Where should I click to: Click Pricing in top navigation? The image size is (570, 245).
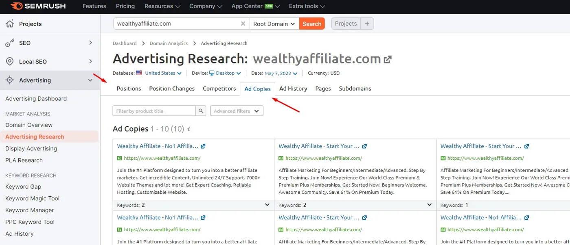point(125,6)
